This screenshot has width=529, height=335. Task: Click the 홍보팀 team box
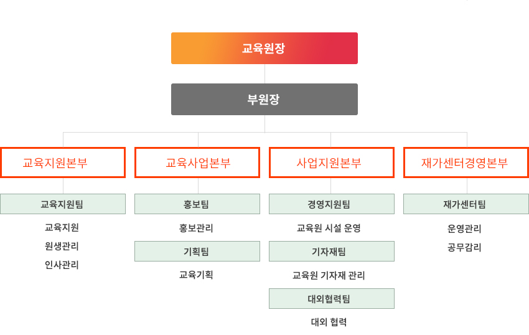pyautogui.click(x=197, y=204)
